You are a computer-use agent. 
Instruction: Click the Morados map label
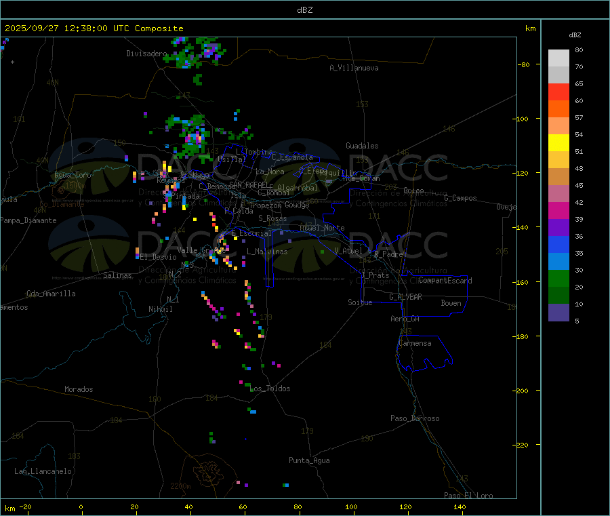[x=79, y=389]
